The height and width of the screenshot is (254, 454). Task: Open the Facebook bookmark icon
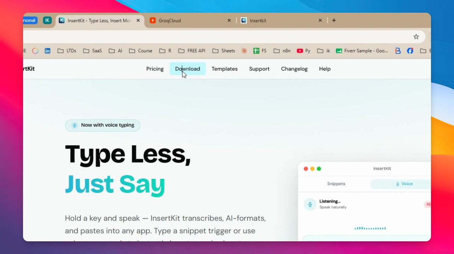410,51
